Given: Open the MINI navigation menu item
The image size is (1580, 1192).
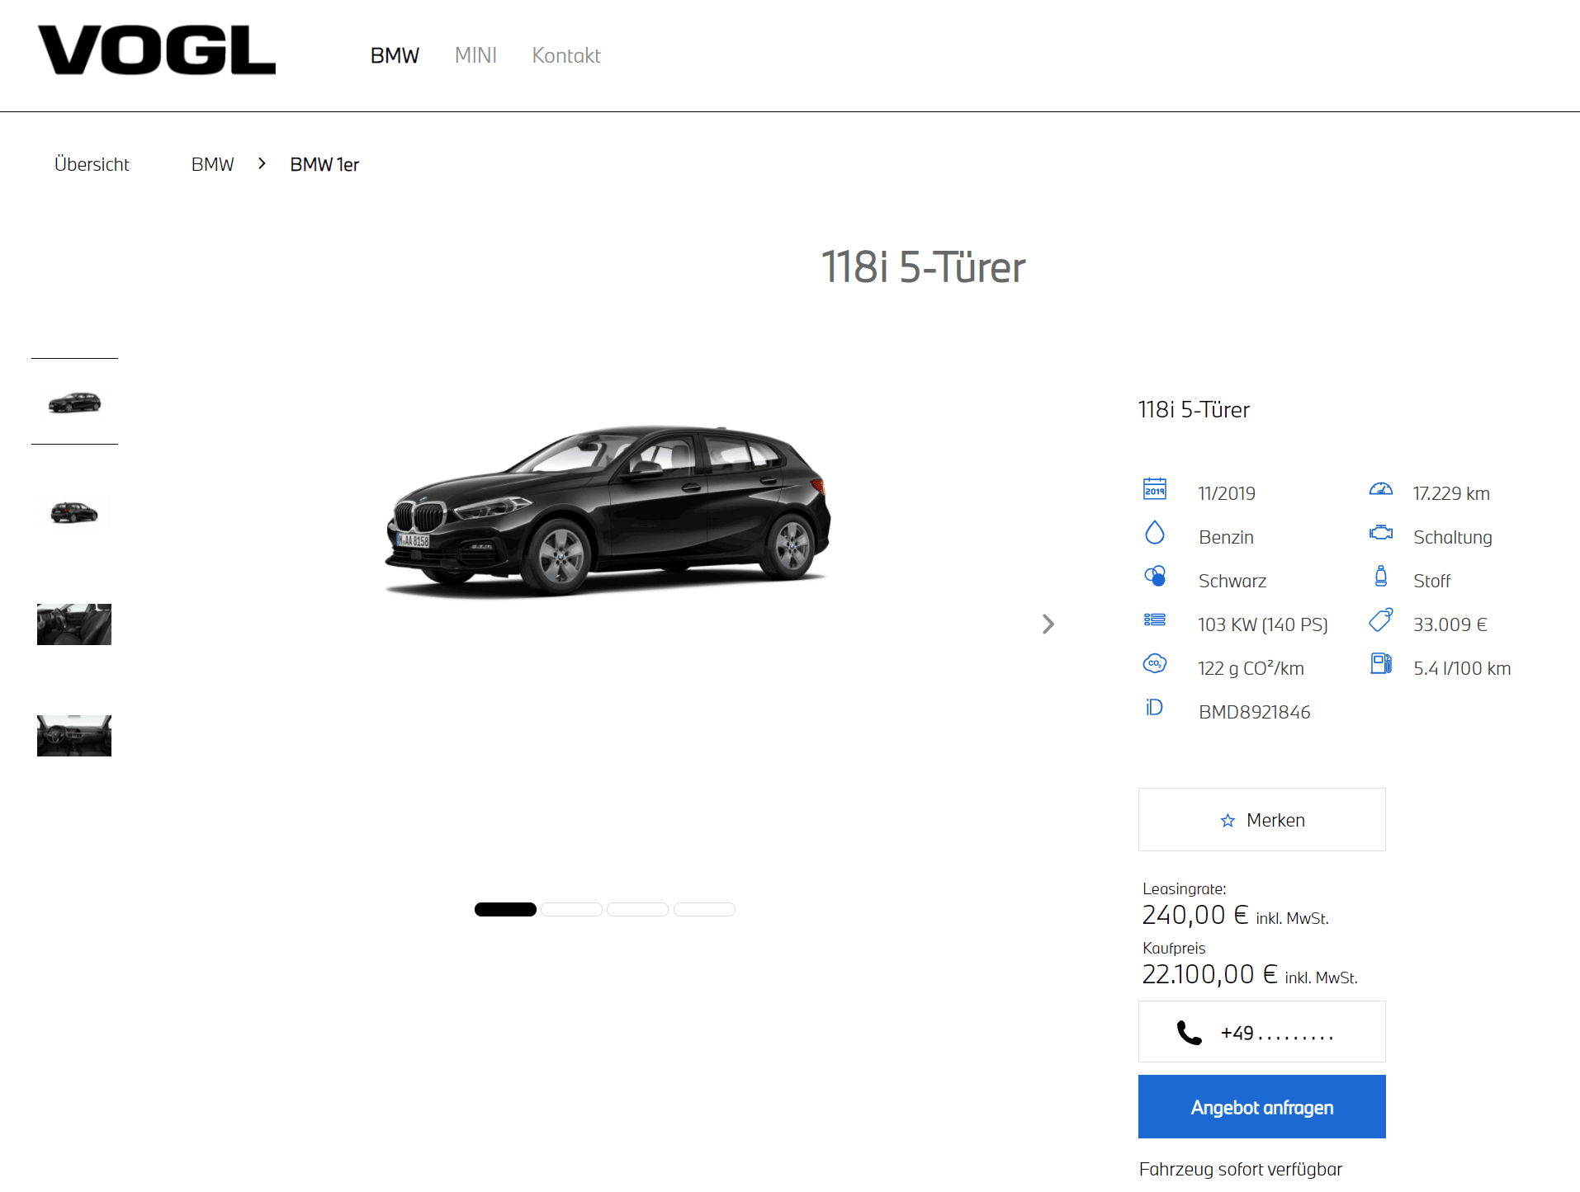Looking at the screenshot, I should 475,55.
